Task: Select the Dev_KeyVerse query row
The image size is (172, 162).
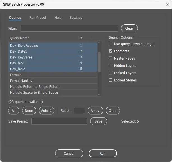Action: (x=53, y=57)
